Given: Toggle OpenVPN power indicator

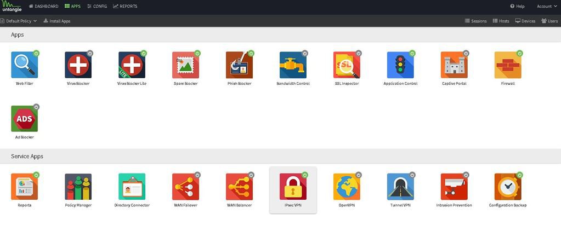Looking at the screenshot, I should pos(359,175).
